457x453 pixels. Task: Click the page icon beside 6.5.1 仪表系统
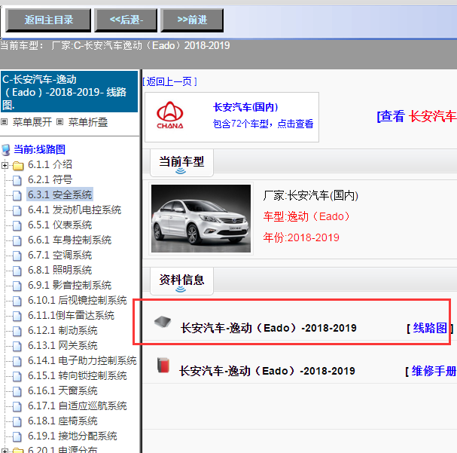tap(17, 226)
